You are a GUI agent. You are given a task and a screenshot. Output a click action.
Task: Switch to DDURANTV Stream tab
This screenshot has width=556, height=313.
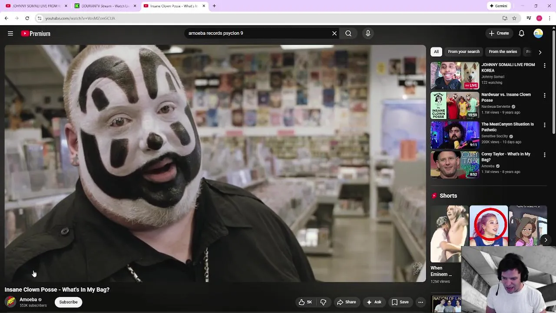point(106,6)
